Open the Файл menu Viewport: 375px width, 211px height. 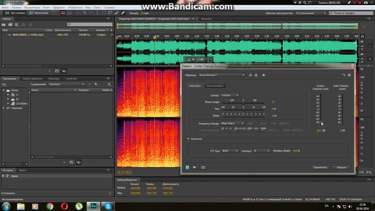[x=5, y=8]
